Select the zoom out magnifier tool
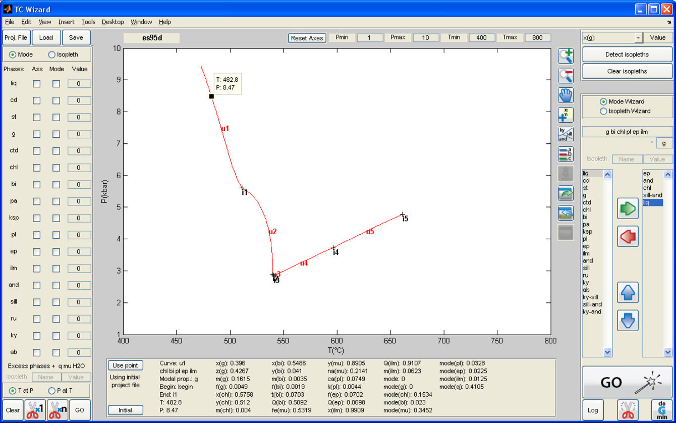676x423 pixels. pos(566,75)
